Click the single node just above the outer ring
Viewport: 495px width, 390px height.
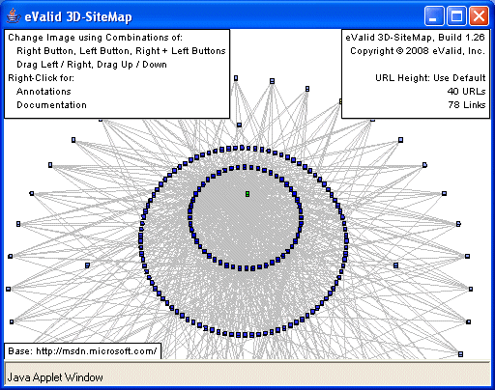239,125
